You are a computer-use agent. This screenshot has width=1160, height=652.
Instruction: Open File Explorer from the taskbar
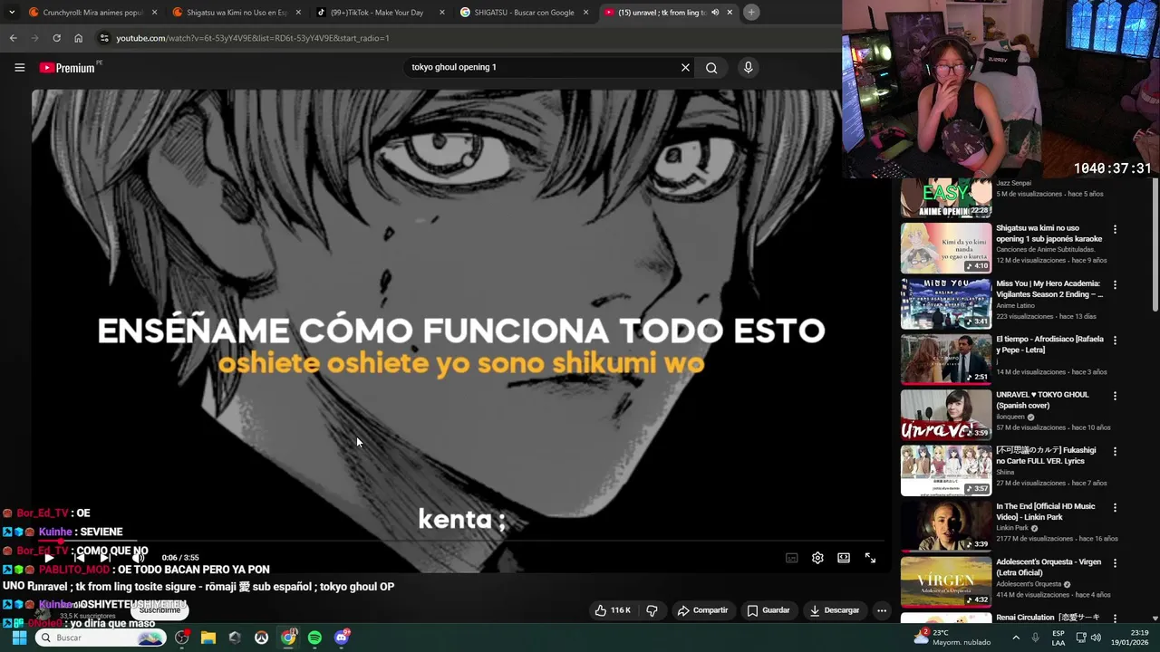[x=208, y=638]
